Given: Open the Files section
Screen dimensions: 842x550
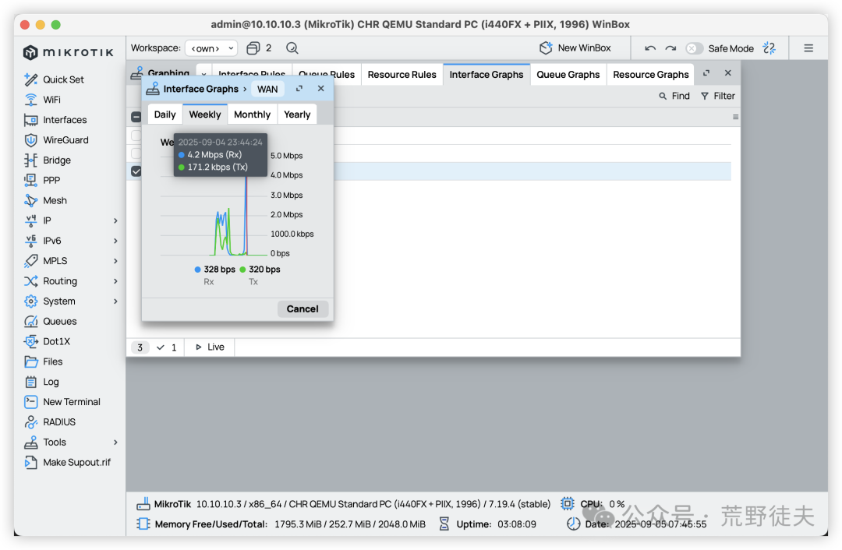Looking at the screenshot, I should [44, 361].
